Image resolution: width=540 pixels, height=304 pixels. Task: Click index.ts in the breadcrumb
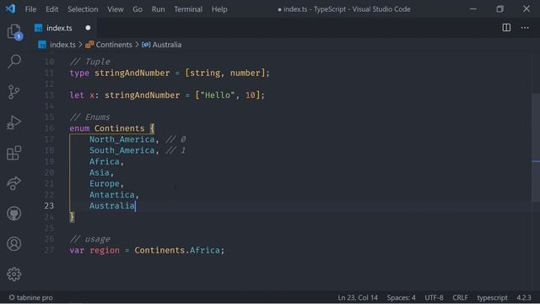coord(62,45)
